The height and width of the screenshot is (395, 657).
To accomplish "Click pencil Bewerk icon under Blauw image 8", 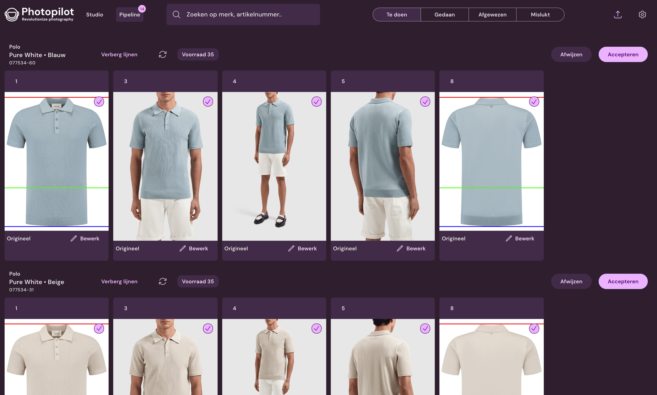I will pyautogui.click(x=509, y=239).
